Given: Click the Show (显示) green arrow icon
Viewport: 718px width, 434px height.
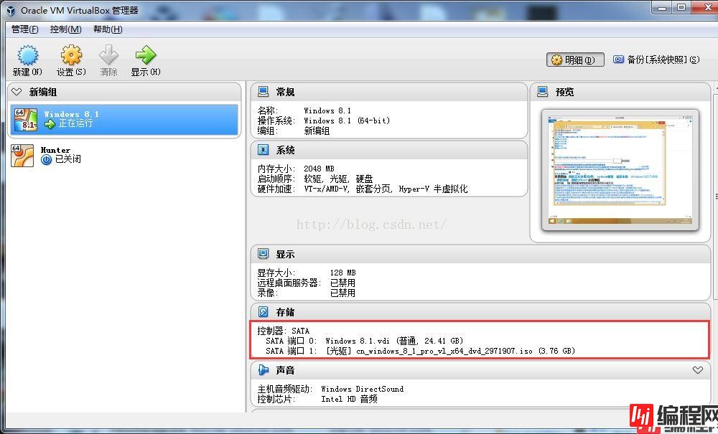Looking at the screenshot, I should click(x=145, y=56).
